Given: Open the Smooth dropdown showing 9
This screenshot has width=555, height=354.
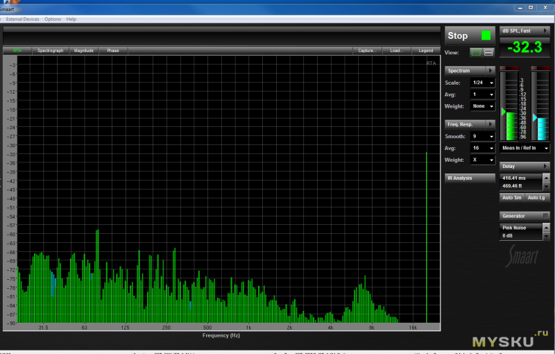Looking at the screenshot, I should point(483,136).
